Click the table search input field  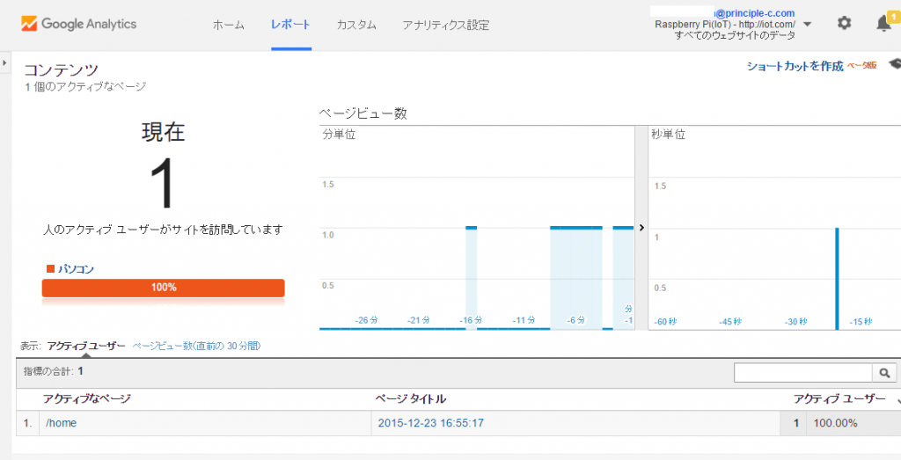[x=802, y=373]
